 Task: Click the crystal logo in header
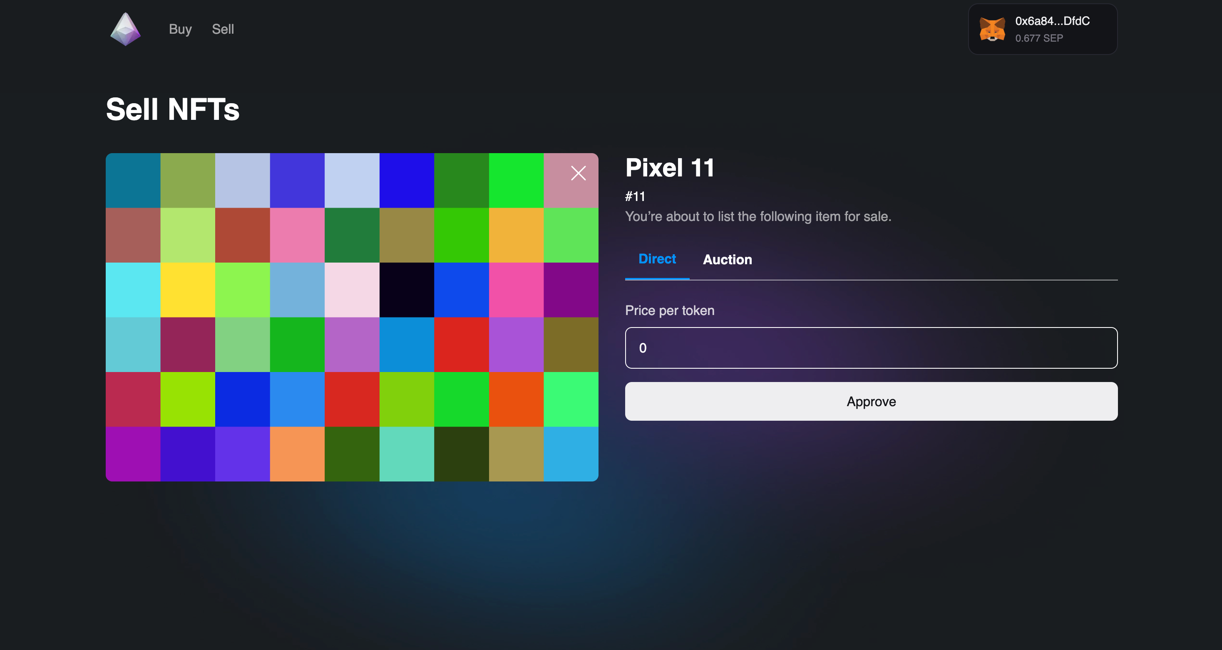pyautogui.click(x=125, y=29)
